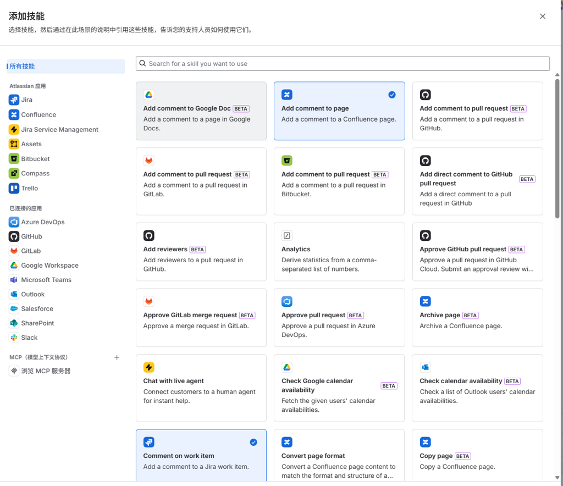Select the Chat with live agent skill
Image resolution: width=563 pixels, height=486 pixels.
coord(201,388)
